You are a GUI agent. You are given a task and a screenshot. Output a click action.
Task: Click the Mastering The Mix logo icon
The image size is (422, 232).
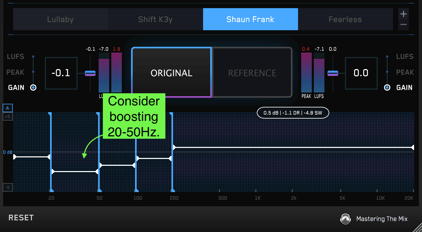(346, 219)
